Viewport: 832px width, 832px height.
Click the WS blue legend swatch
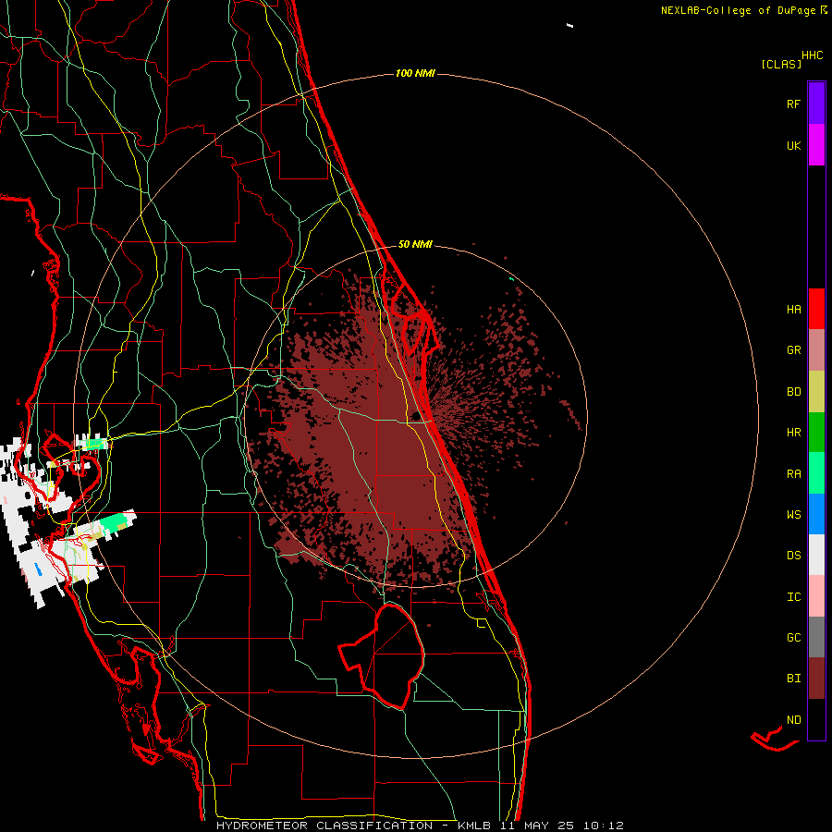816,514
